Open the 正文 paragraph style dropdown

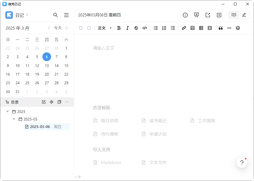click(105, 28)
